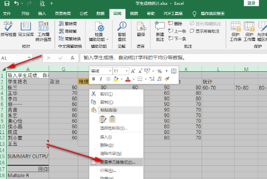Go to previous comment (上一条)
This screenshot has width=267, height=179.
(x=177, y=31)
